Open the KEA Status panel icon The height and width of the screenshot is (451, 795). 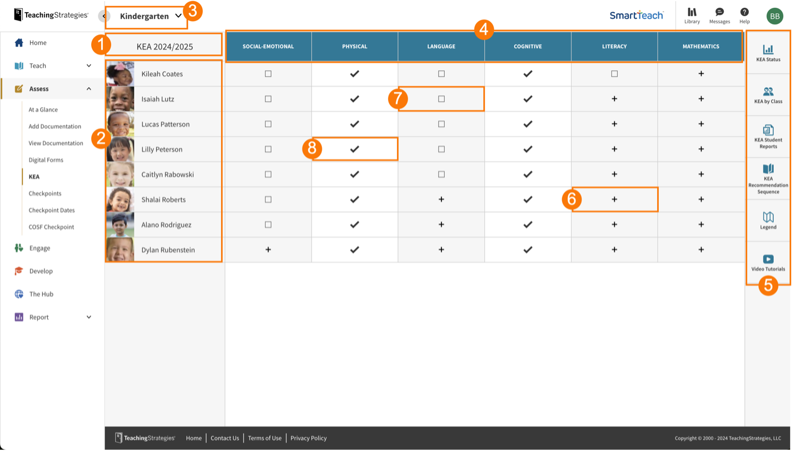pyautogui.click(x=768, y=50)
